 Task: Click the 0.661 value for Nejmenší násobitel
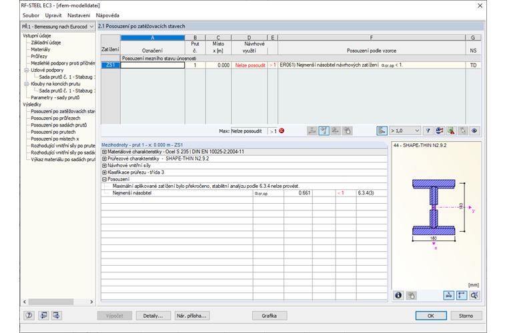pos(298,193)
